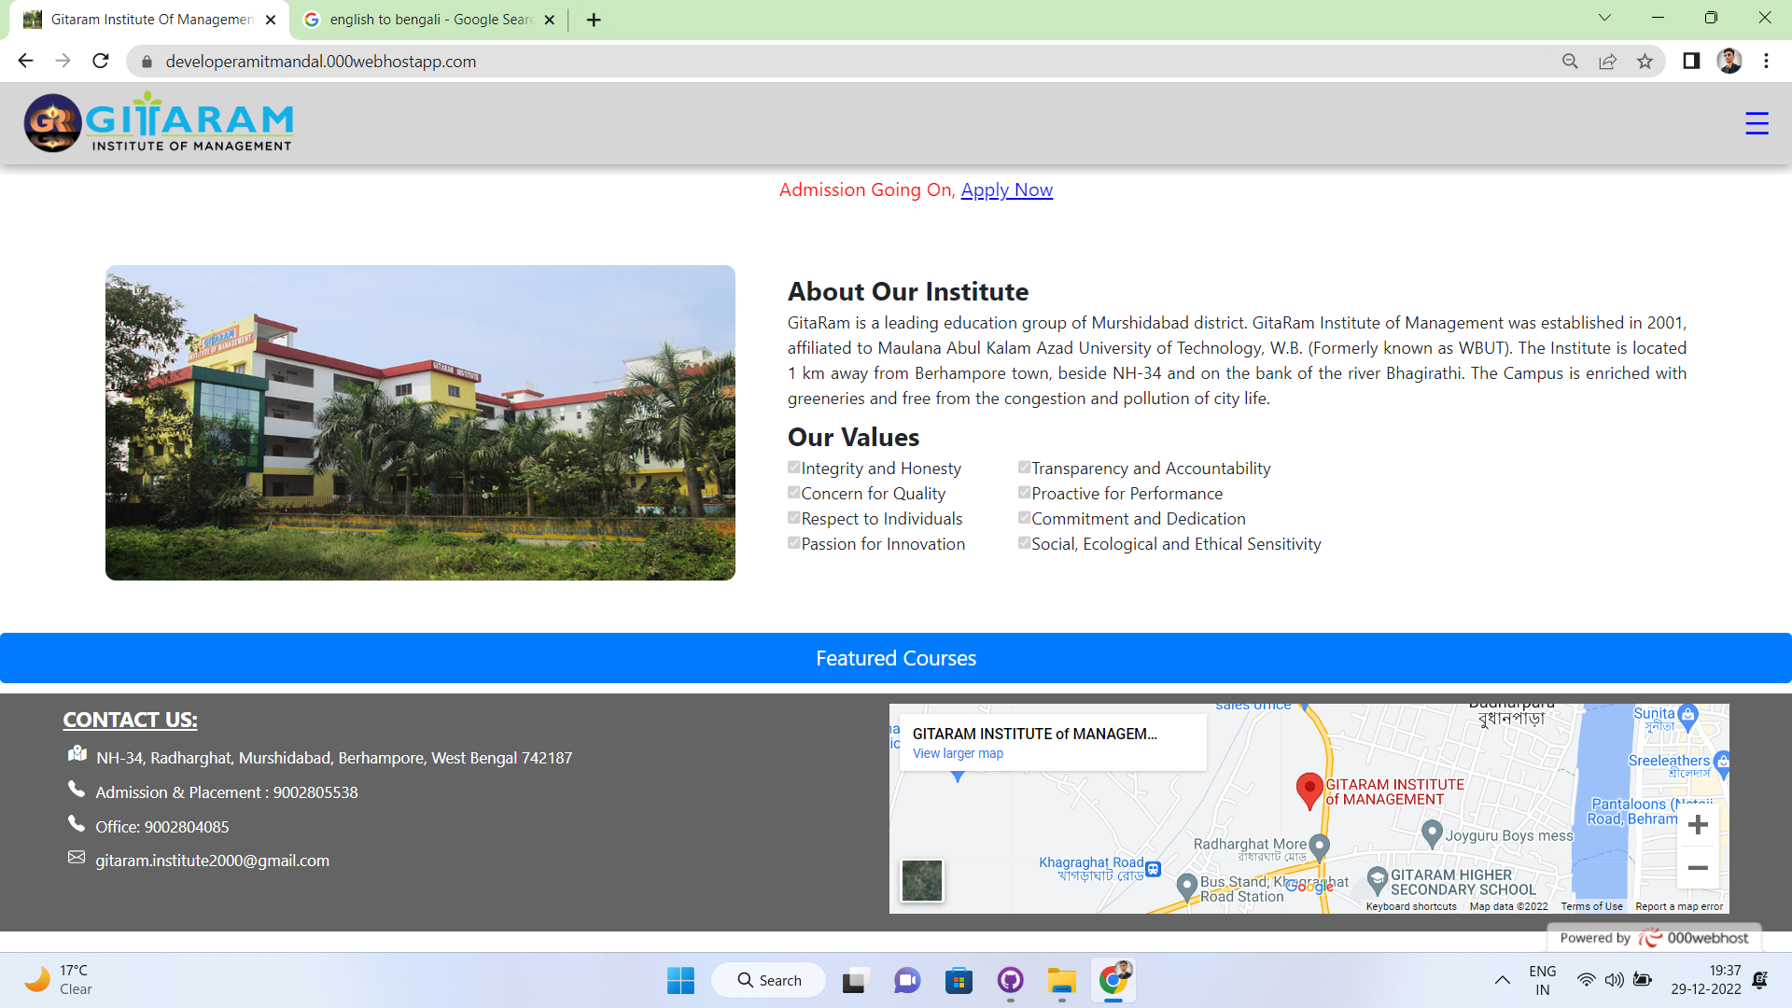Click the Apply Now link
The width and height of the screenshot is (1792, 1008).
click(x=1006, y=189)
